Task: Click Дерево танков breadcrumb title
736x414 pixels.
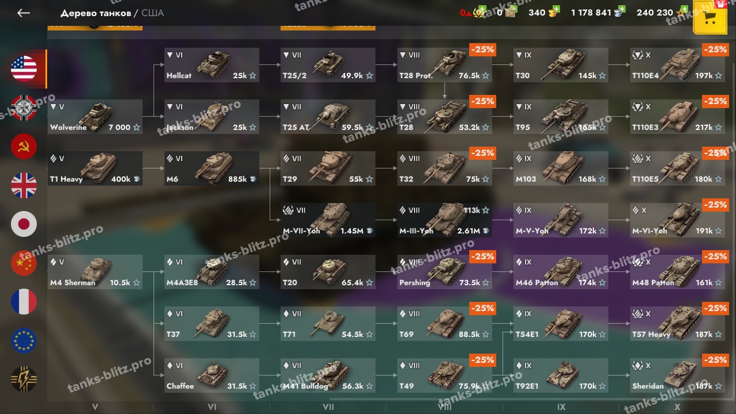Action: 95,13
